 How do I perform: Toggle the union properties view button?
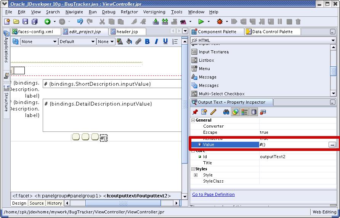[235, 112]
